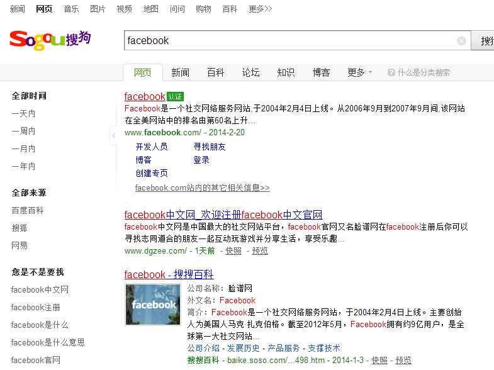Filter results to 一天内
Screen dimensions: 494x370
(23, 113)
